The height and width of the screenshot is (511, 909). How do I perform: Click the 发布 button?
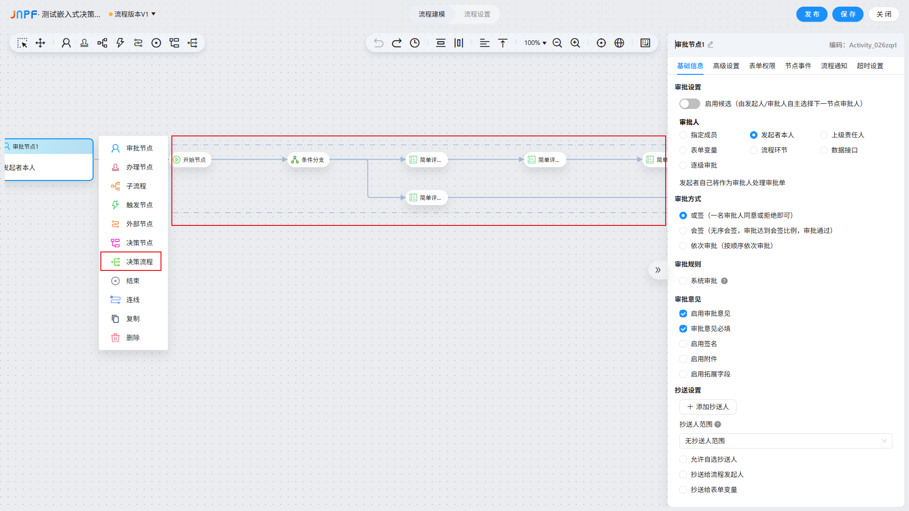tap(811, 14)
